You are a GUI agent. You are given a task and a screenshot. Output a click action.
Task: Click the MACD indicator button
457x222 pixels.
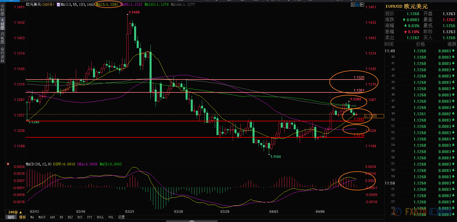[x=42, y=217]
